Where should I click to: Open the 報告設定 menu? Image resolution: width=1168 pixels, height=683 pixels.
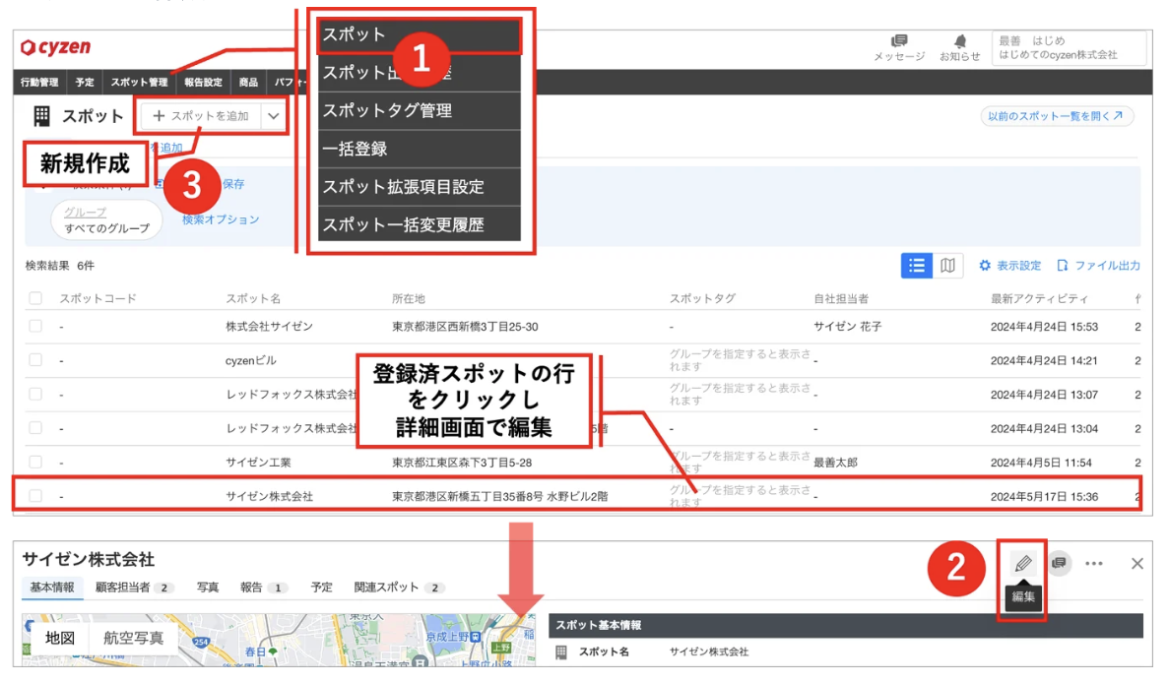(x=203, y=83)
